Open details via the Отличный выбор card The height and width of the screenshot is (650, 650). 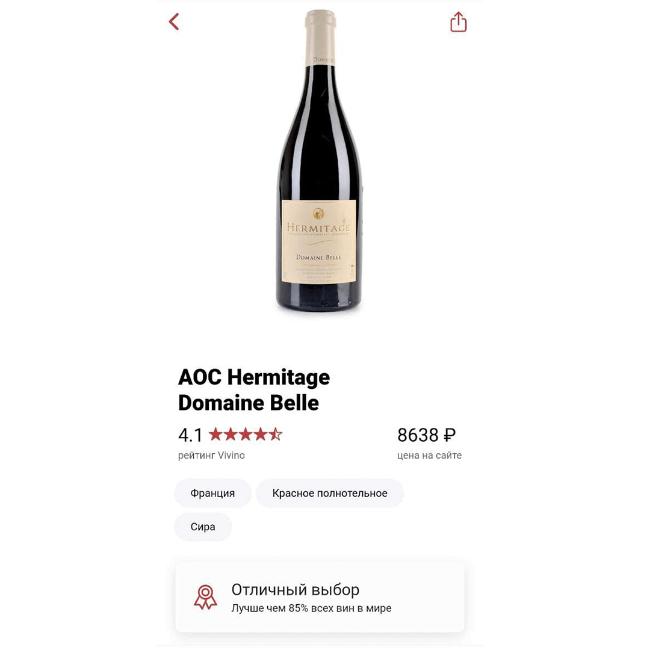point(319,596)
